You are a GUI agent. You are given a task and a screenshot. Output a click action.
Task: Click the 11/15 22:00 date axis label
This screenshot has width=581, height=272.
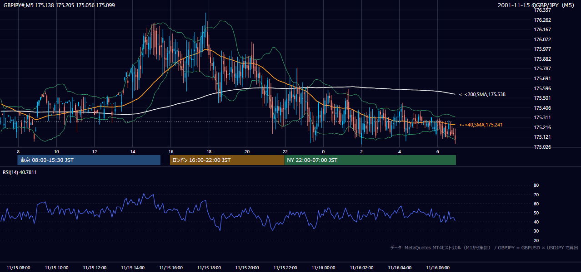click(x=285, y=267)
